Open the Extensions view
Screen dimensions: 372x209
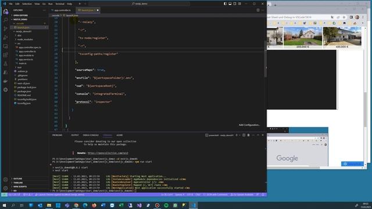point(5,55)
